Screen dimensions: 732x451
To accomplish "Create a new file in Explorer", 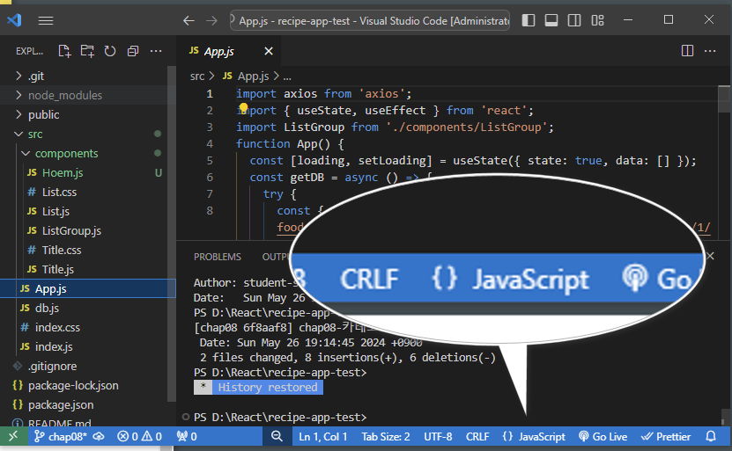I will coord(64,51).
